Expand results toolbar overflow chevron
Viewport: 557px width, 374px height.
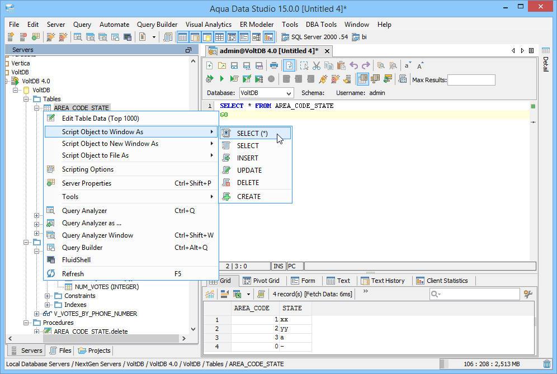pos(366,291)
